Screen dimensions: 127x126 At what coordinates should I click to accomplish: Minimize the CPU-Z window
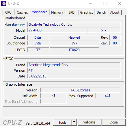(x=91, y=3)
